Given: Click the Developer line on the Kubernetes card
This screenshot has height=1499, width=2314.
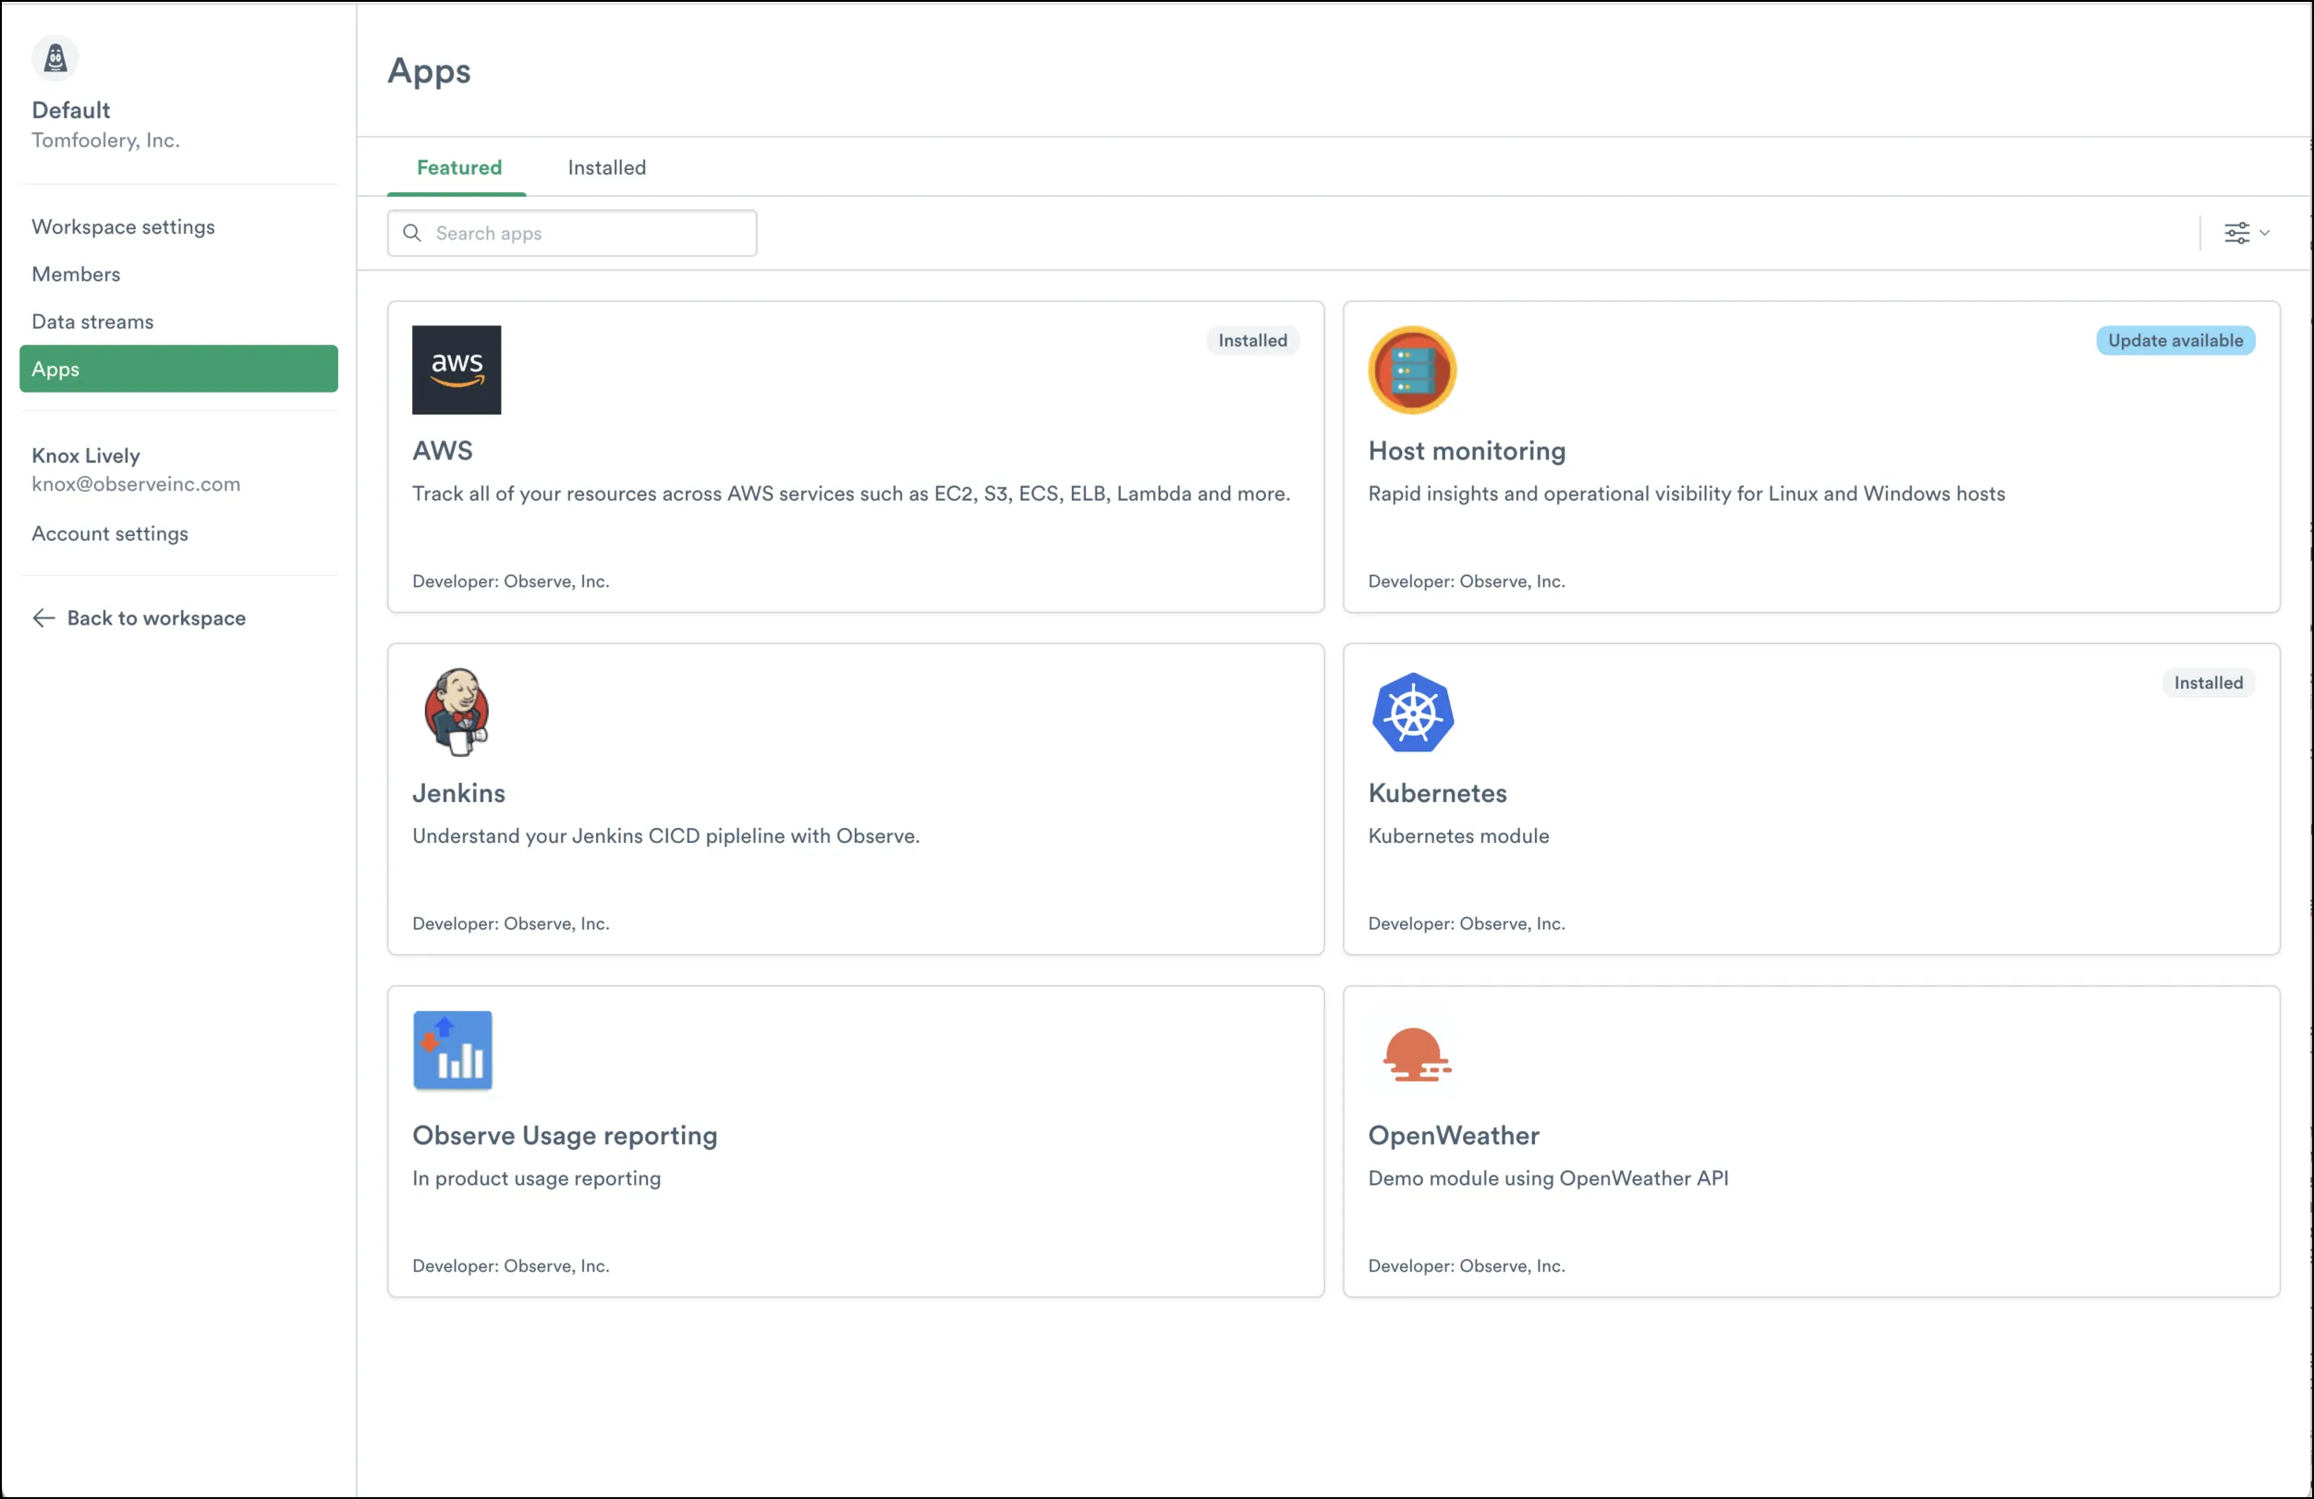Looking at the screenshot, I should (x=1467, y=923).
